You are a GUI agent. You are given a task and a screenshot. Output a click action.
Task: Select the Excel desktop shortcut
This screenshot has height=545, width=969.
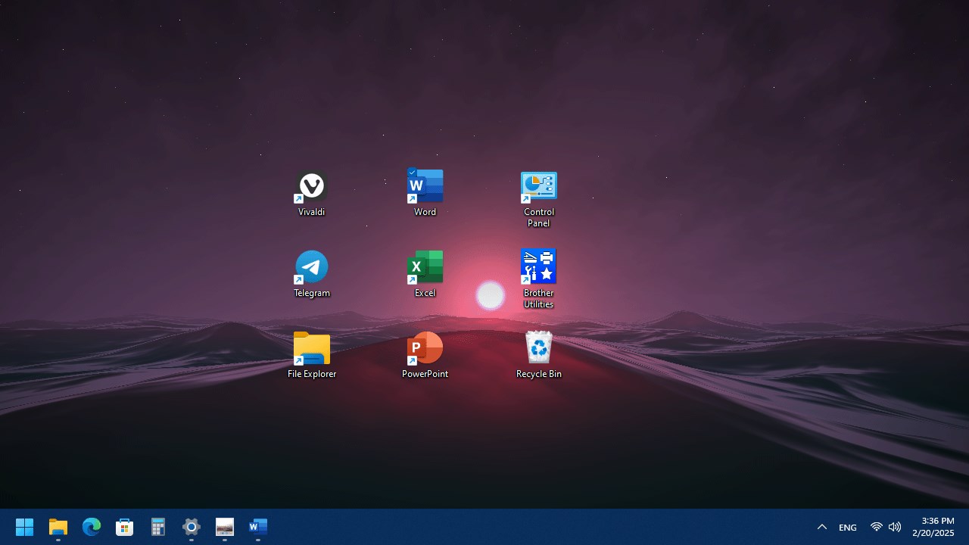coord(425,276)
